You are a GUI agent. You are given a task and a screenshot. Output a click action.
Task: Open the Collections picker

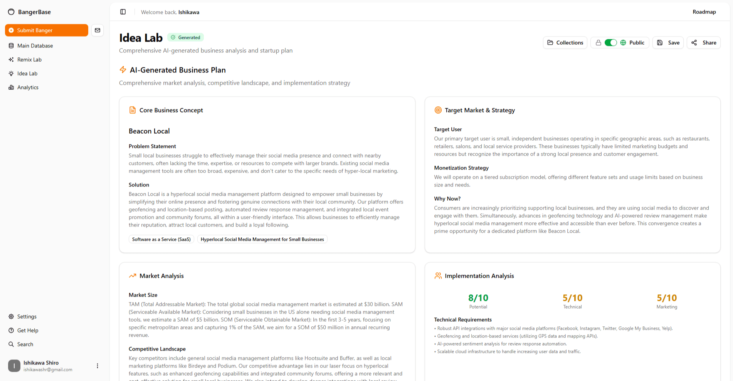click(565, 42)
